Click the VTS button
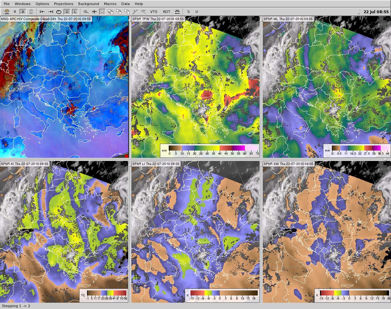 [x=154, y=12]
